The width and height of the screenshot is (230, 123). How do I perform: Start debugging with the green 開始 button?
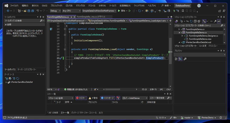(x=122, y=11)
